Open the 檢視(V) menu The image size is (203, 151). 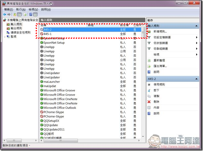[33, 9]
